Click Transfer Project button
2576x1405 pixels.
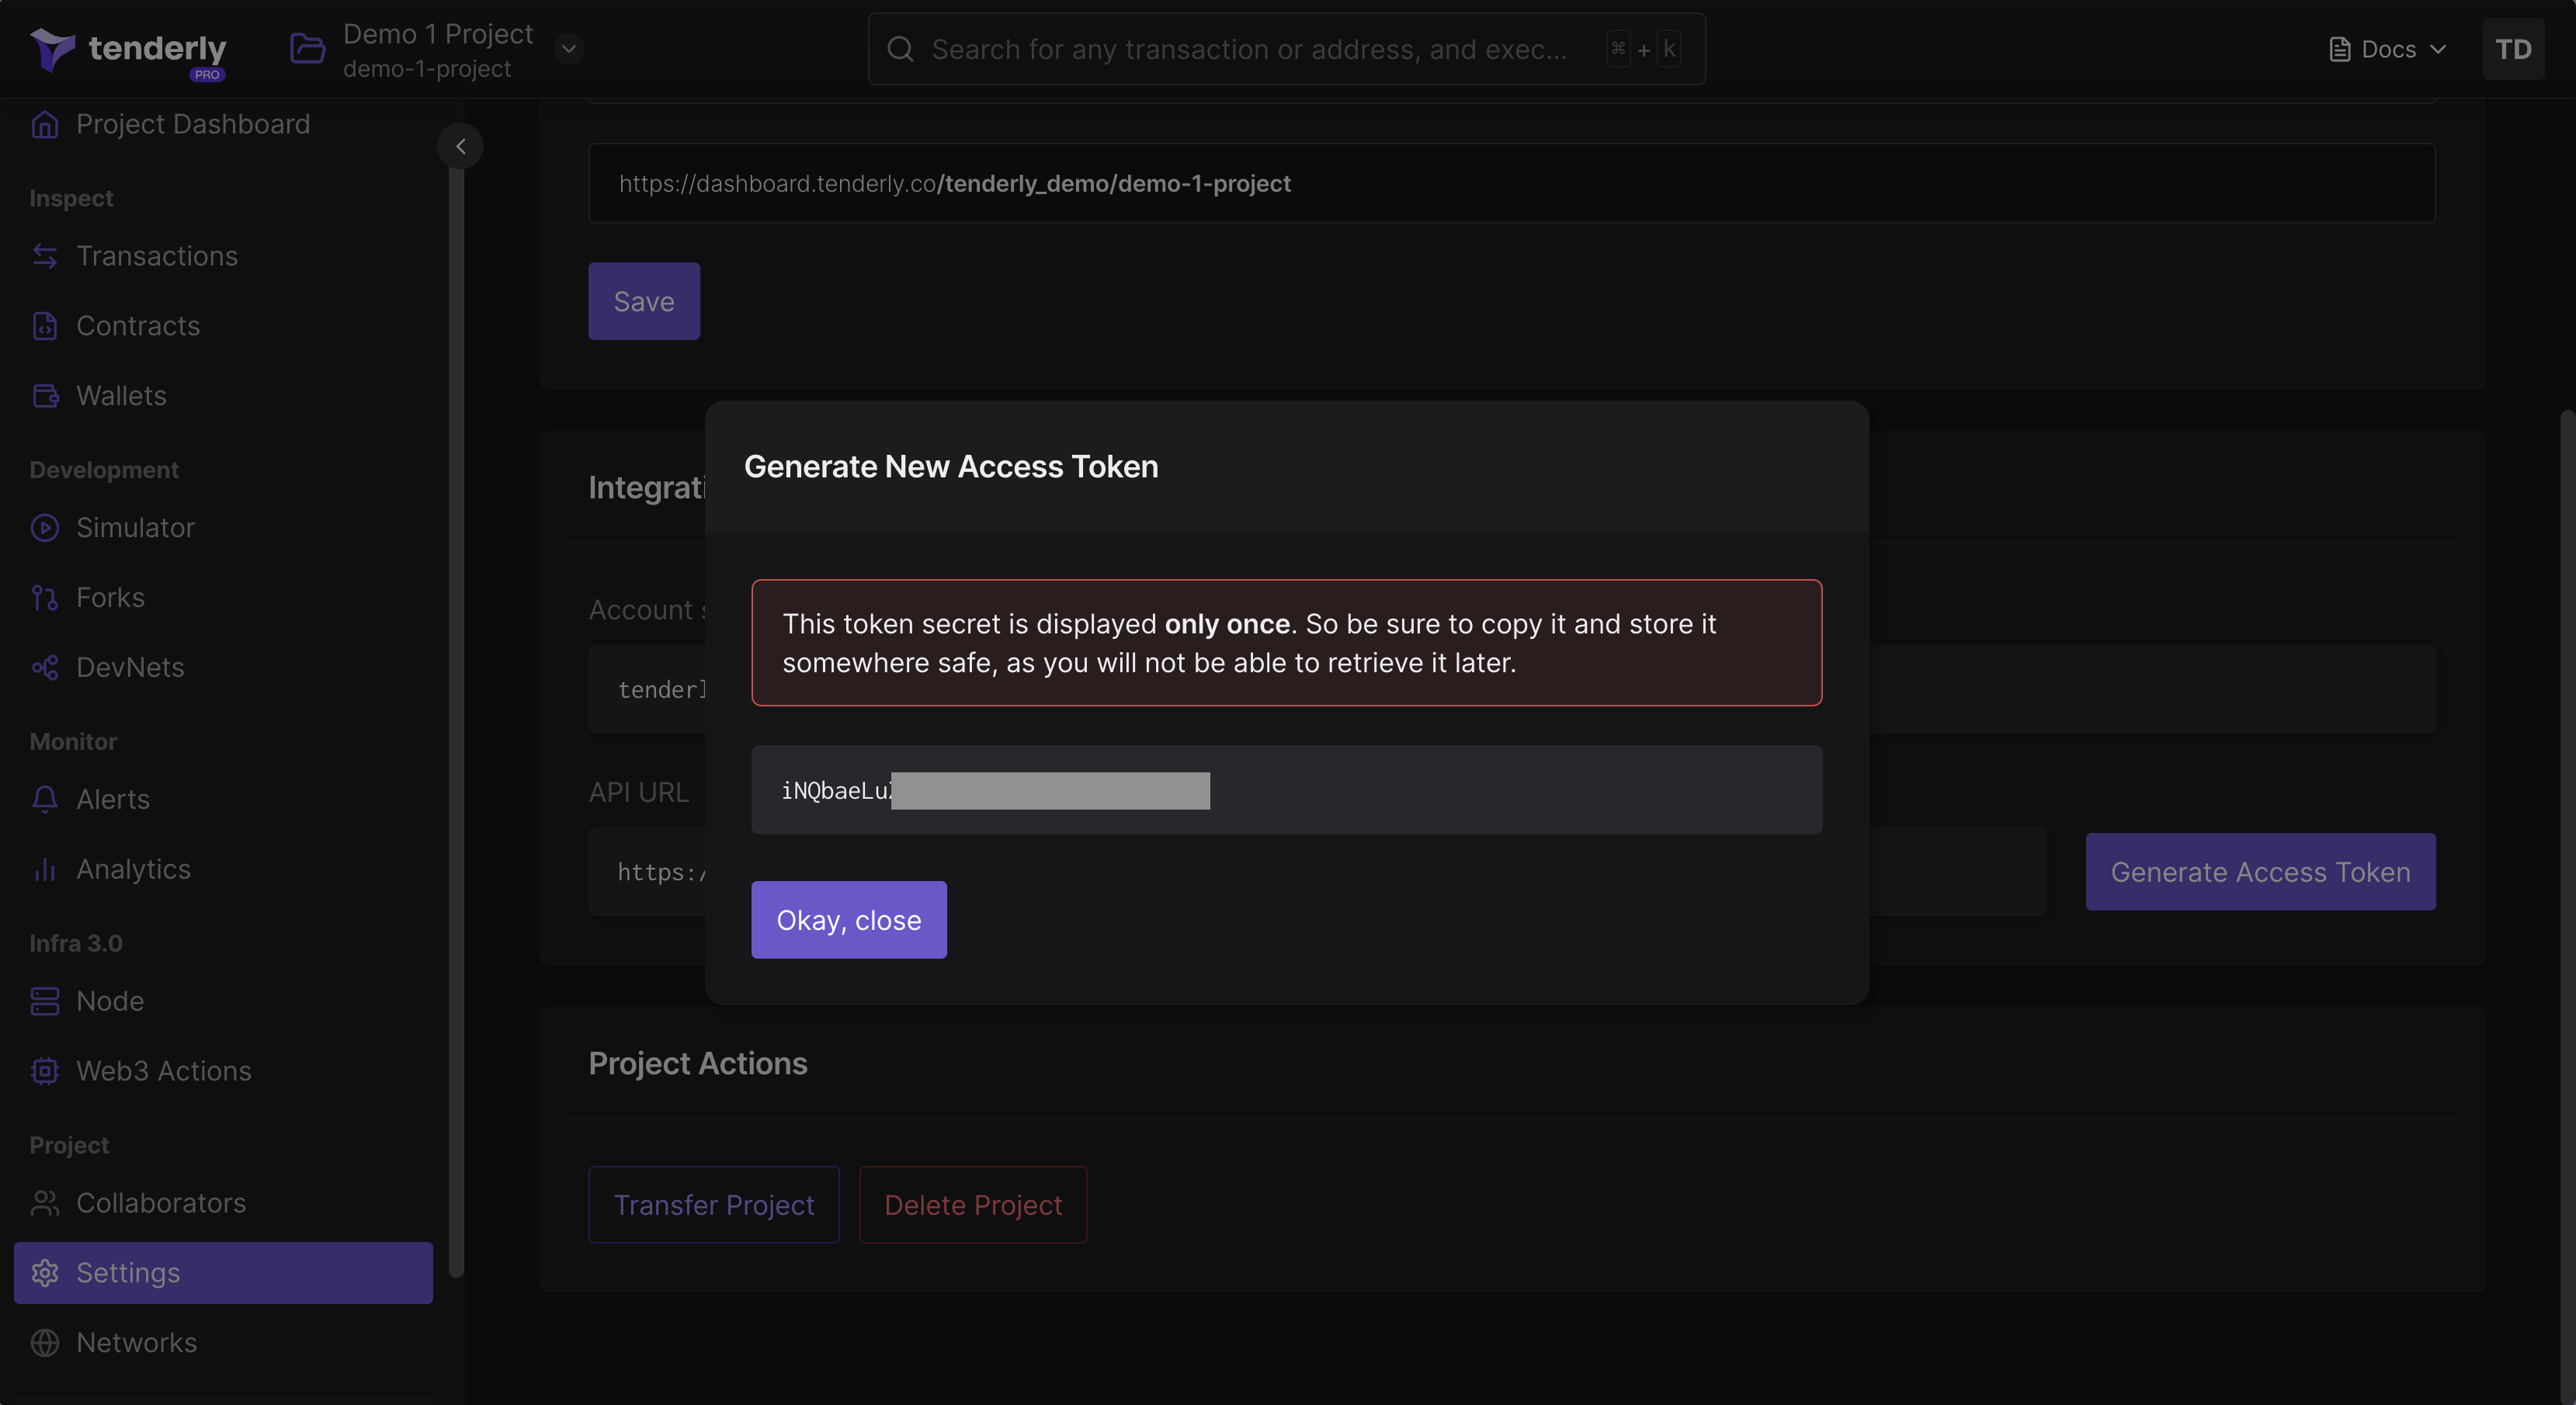(x=714, y=1205)
